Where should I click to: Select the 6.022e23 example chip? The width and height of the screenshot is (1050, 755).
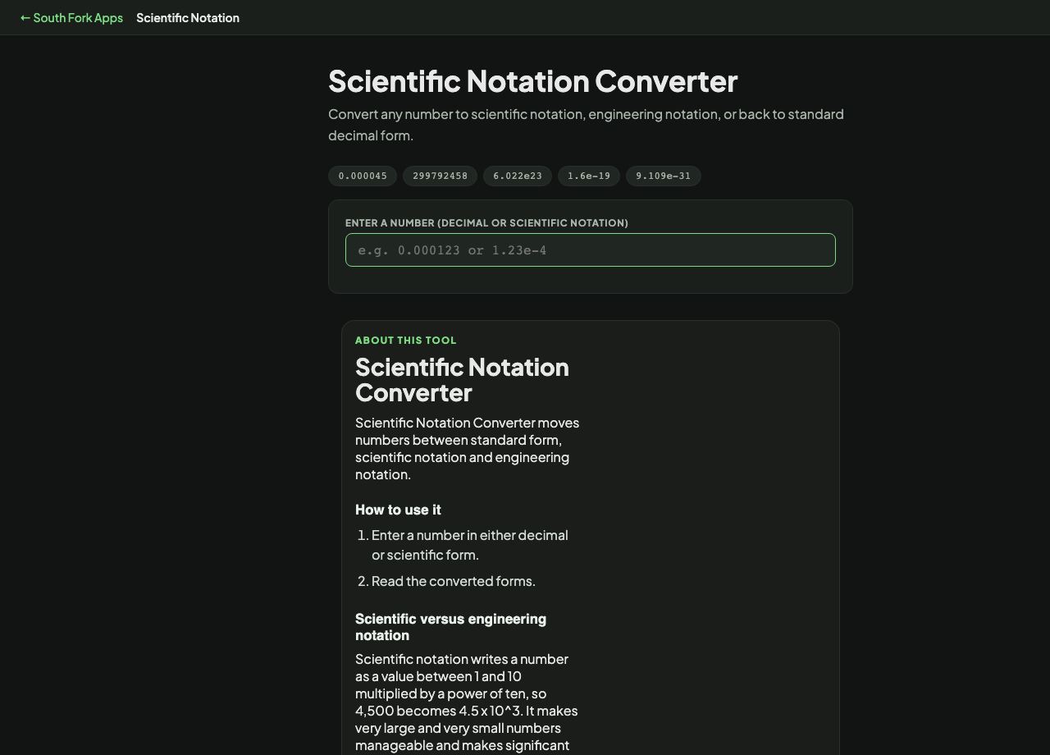click(518, 176)
